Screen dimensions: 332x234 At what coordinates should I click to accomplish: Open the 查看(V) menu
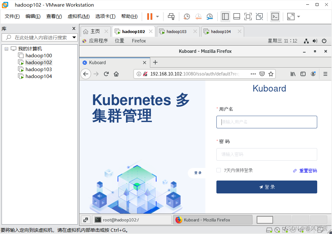(54, 16)
